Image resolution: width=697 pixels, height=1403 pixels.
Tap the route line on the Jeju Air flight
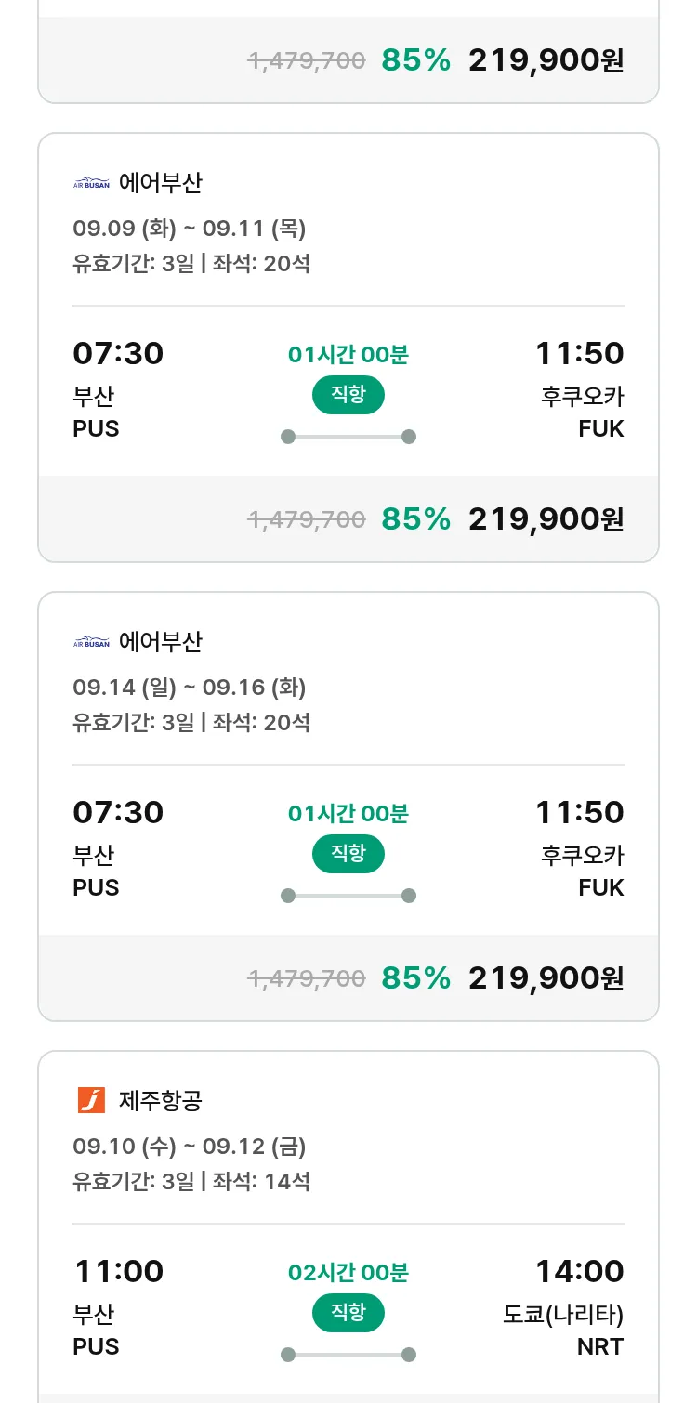348,1355
